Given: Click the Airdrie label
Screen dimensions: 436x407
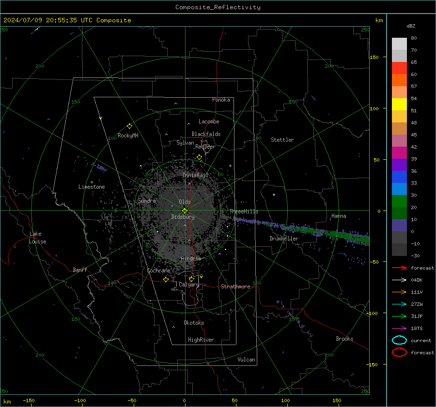Looking at the screenshot, I should click(x=191, y=258).
